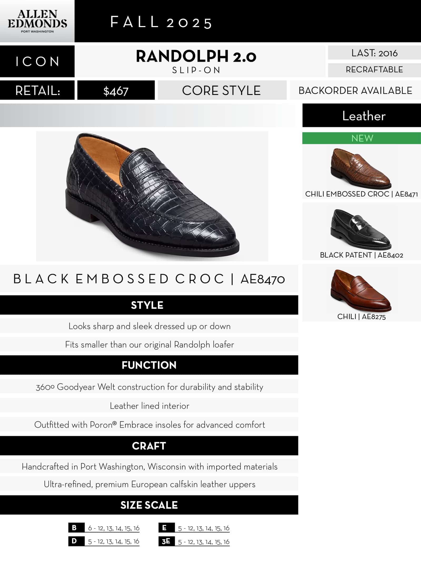Click the Chili Embossed Croc loafer thumbnail
The height and width of the screenshot is (561, 421).
point(361,168)
